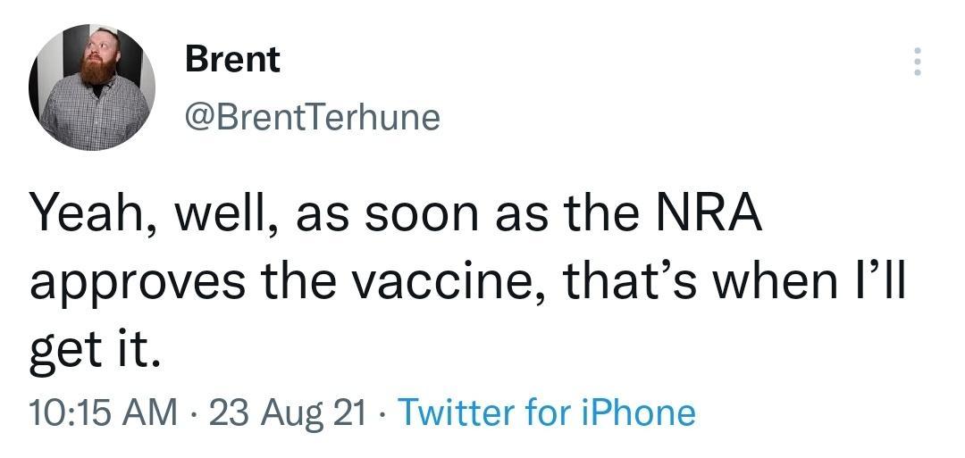Click the 10:15 AM timestamp
The width and height of the screenshot is (965, 458).
[104, 412]
